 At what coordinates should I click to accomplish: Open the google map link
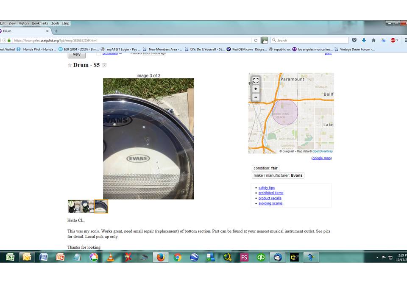[x=321, y=158]
